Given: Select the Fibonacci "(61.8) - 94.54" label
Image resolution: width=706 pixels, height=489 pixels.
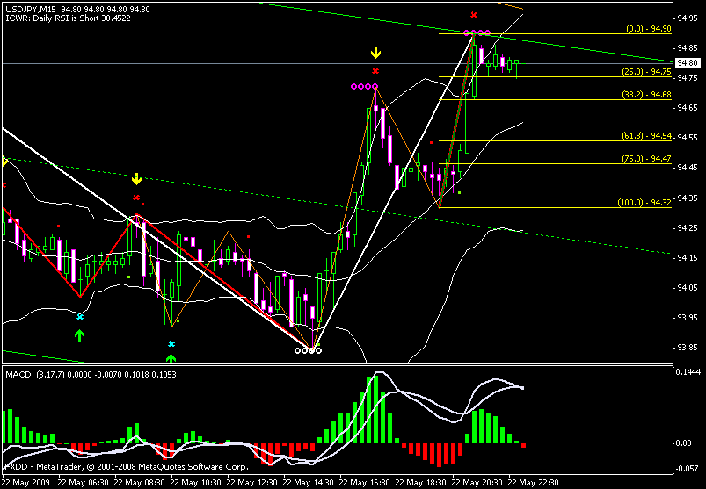Looking at the screenshot, I should pos(646,136).
